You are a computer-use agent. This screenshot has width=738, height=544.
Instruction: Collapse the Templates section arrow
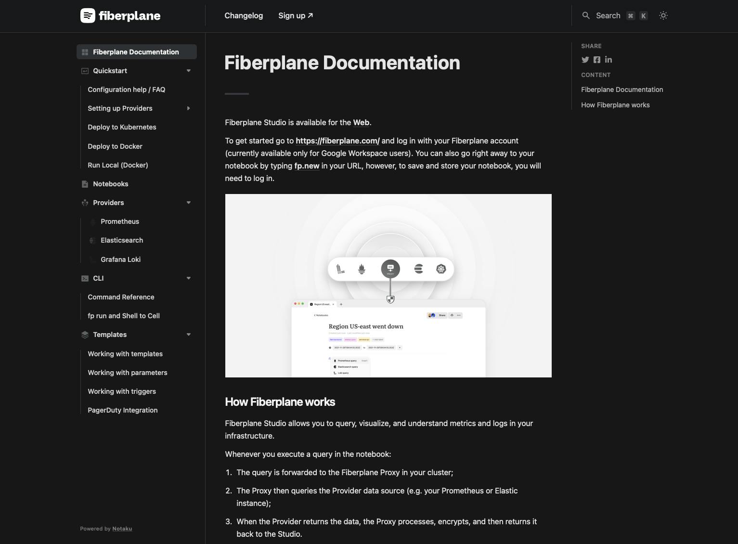pyautogui.click(x=189, y=335)
